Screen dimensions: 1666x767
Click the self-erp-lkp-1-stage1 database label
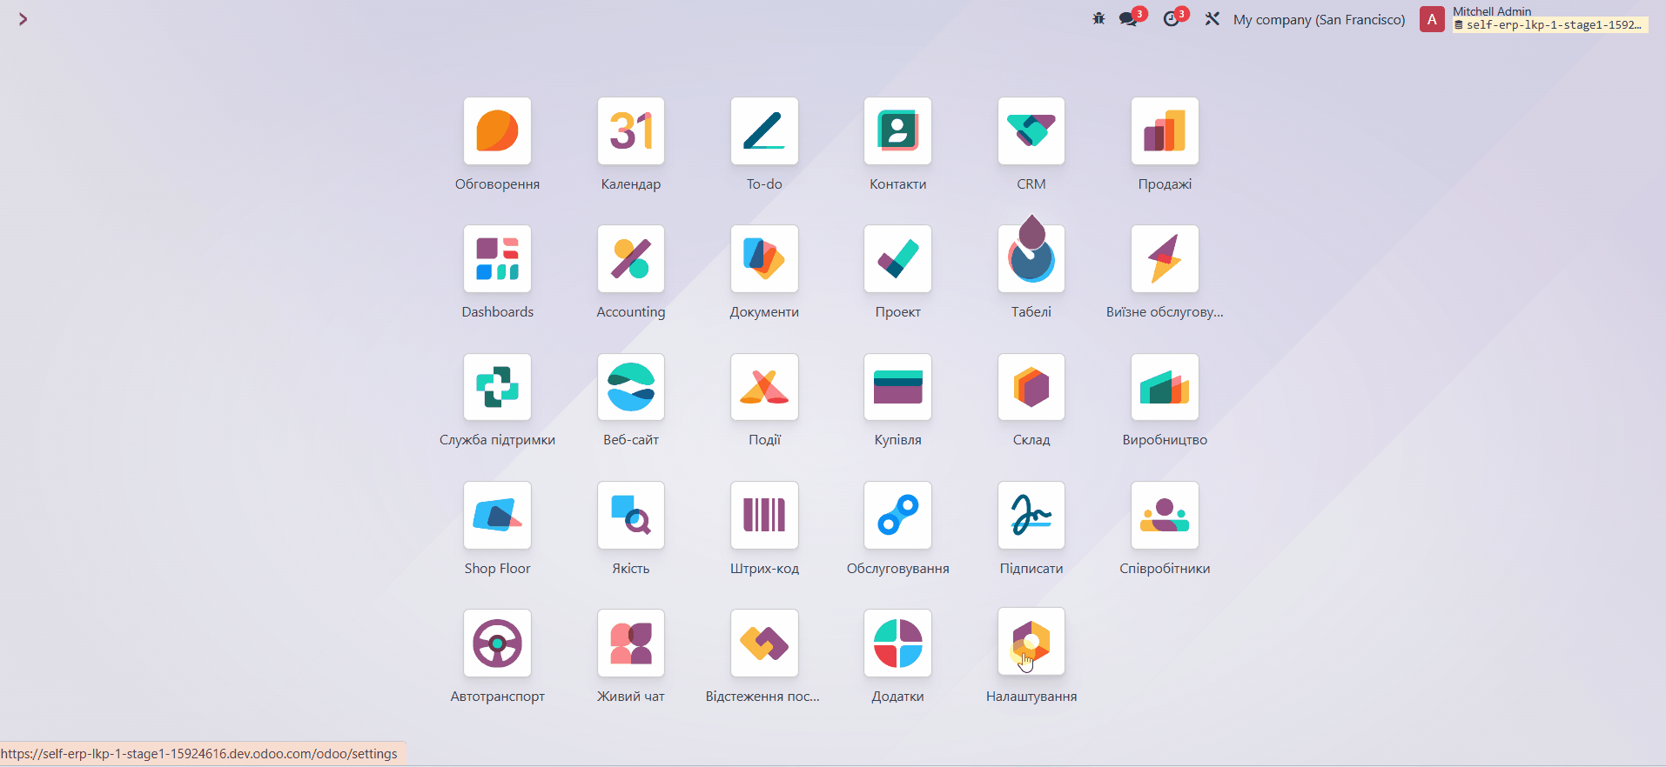tap(1548, 25)
